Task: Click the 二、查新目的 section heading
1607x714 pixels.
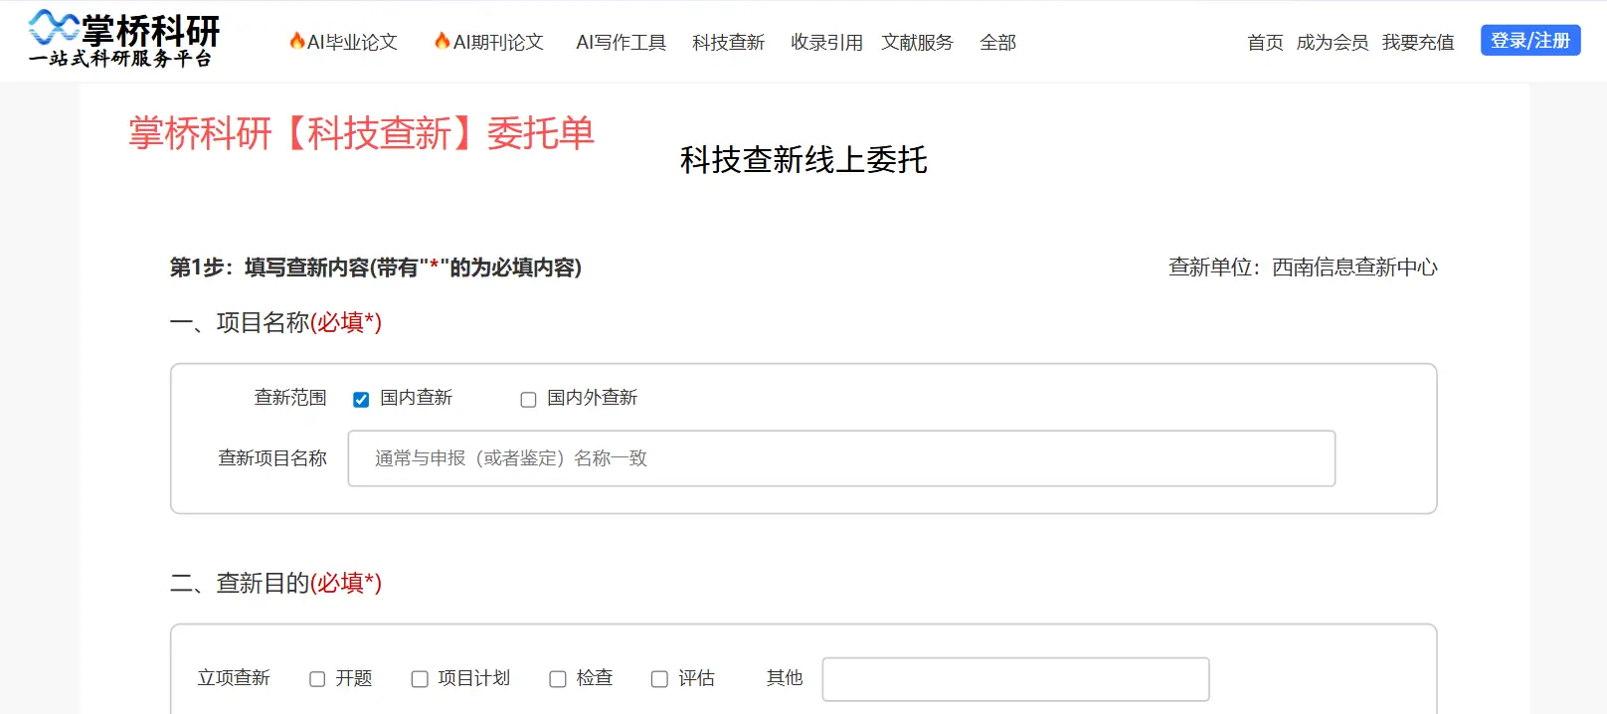Action: 275,583
